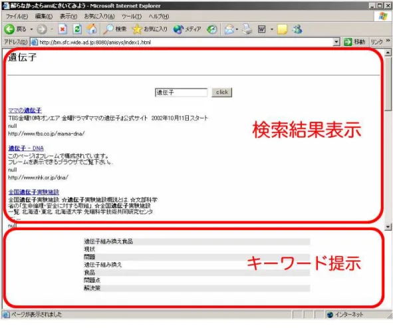This screenshot has width=393, height=328.
Task: Click the Mail envelope icon
Action: [229, 29]
